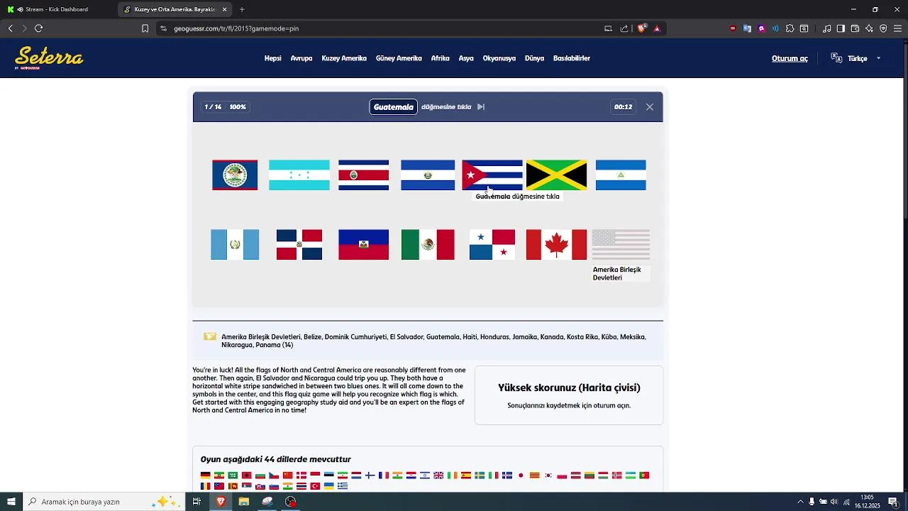Open the Güney Amerika menu
This screenshot has height=511, width=908.
(x=399, y=58)
